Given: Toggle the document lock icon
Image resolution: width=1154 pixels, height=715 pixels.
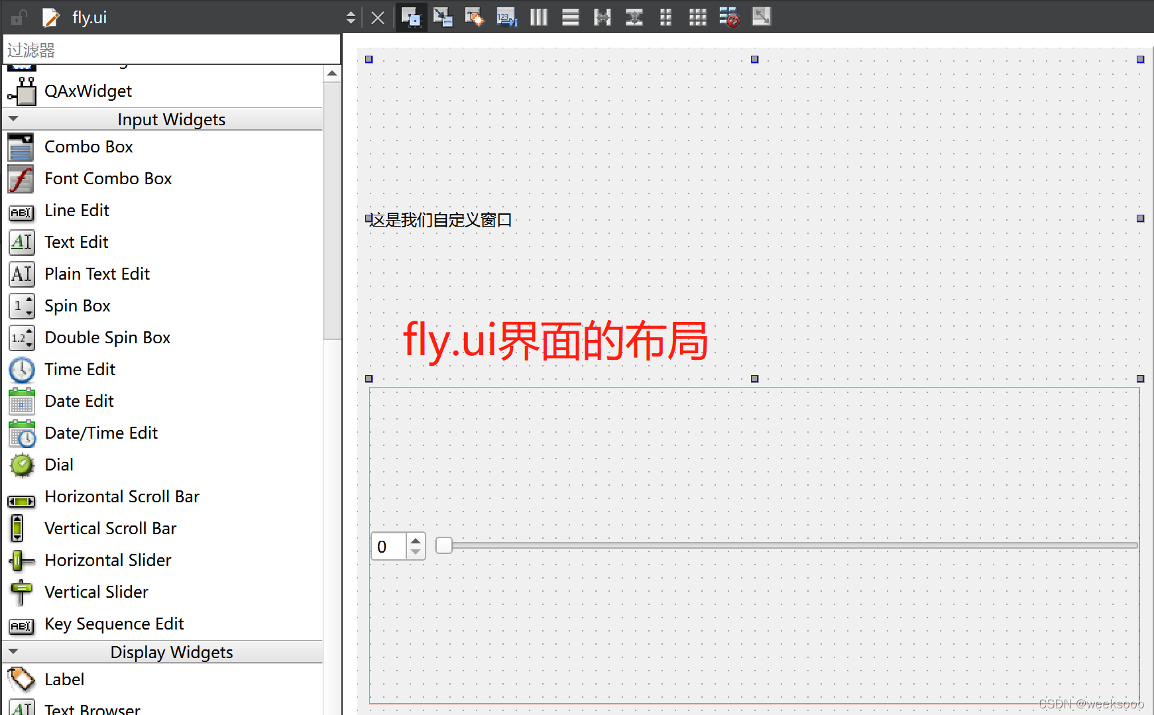Looking at the screenshot, I should click(x=17, y=17).
